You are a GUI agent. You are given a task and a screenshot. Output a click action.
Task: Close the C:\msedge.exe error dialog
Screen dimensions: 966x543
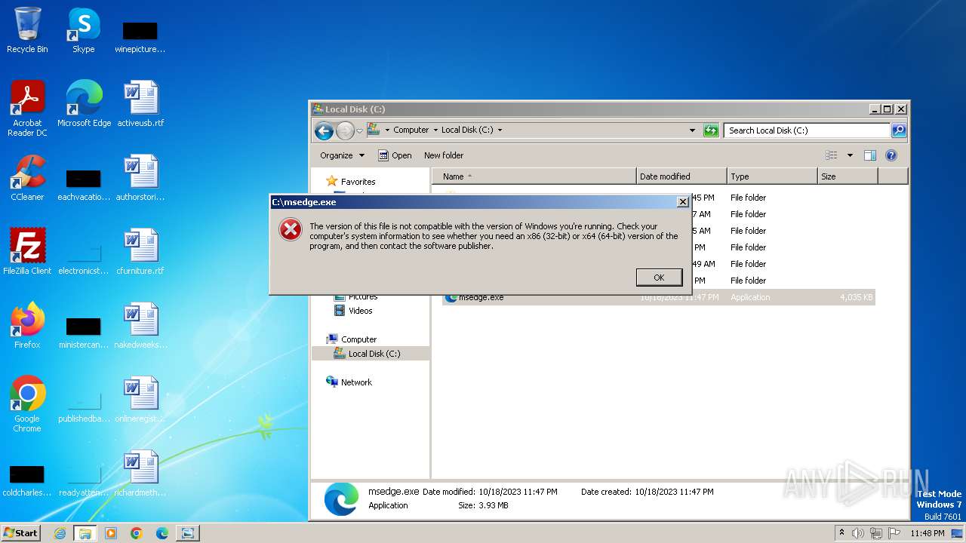pyautogui.click(x=682, y=202)
